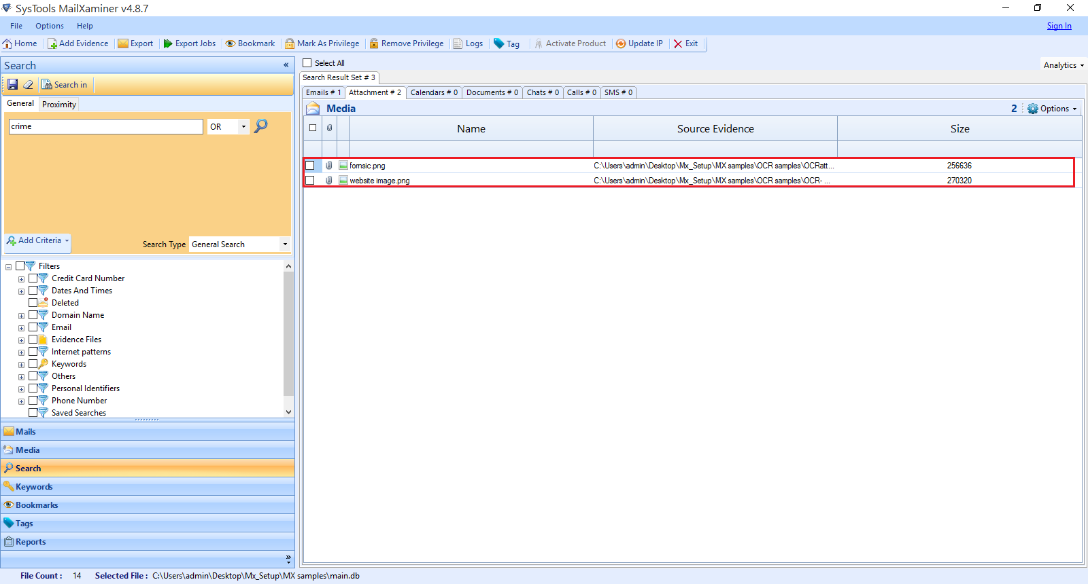Screen dimensions: 1088x584
Task: Check the Keywords filter checkbox
Action: 33,364
